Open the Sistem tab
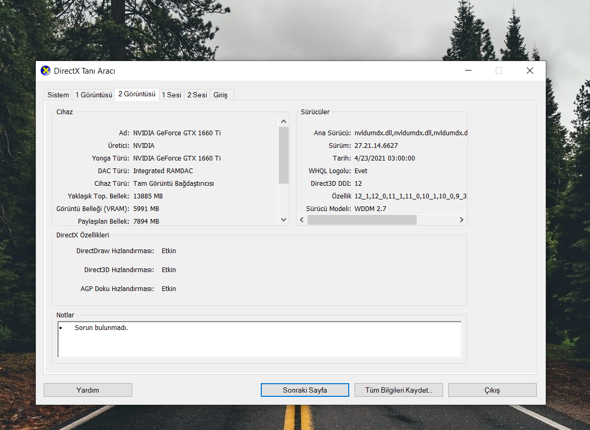590x430 pixels. point(58,95)
